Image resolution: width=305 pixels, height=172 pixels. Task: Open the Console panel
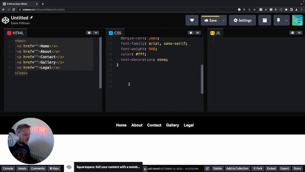pos(8,169)
